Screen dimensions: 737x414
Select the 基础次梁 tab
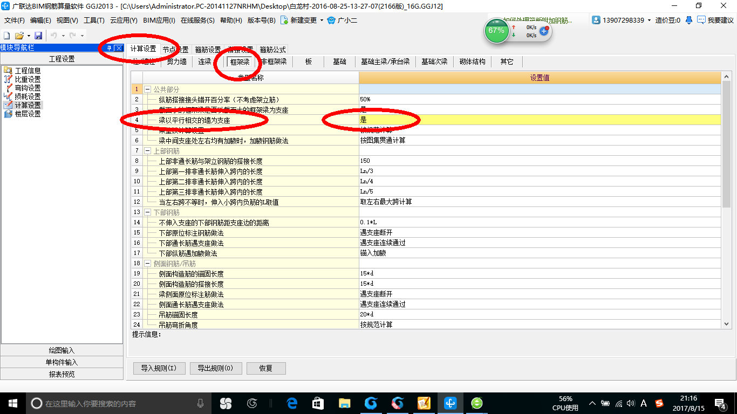coord(434,61)
